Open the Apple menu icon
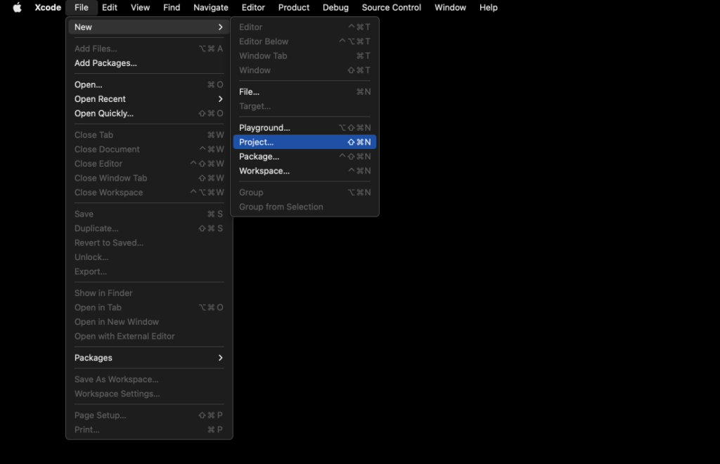Image resolution: width=720 pixels, height=464 pixels. click(17, 7)
